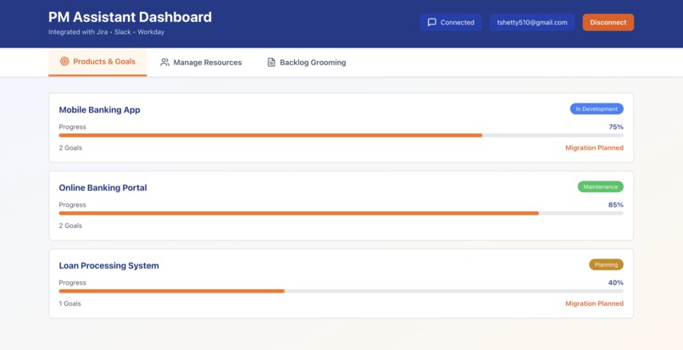Click the Loan Processing System progress bar
The width and height of the screenshot is (683, 350).
pos(341,292)
